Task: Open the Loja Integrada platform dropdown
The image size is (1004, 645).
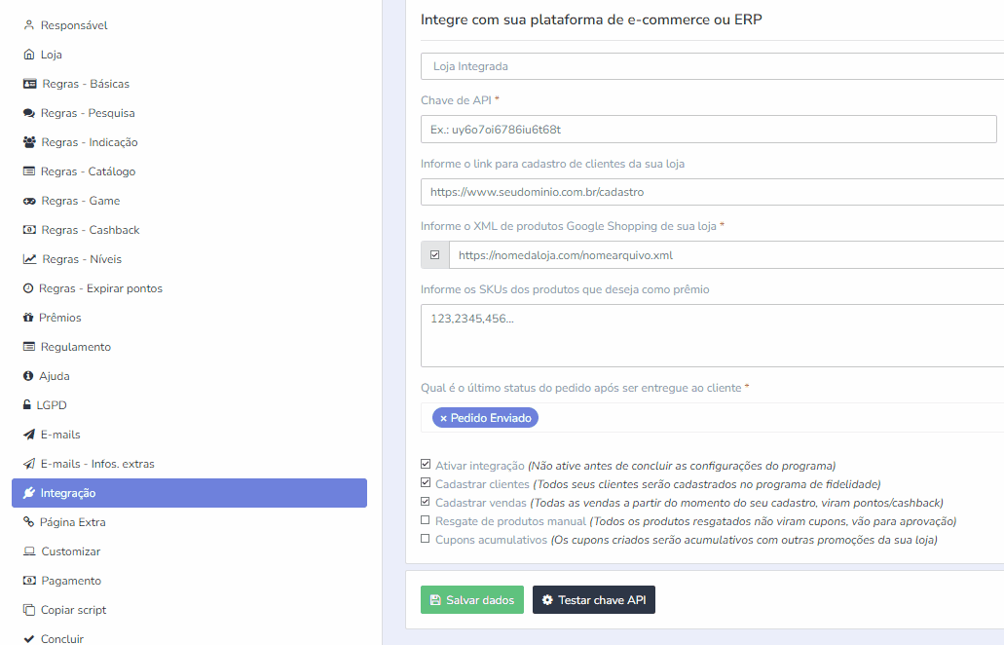Action: 712,66
